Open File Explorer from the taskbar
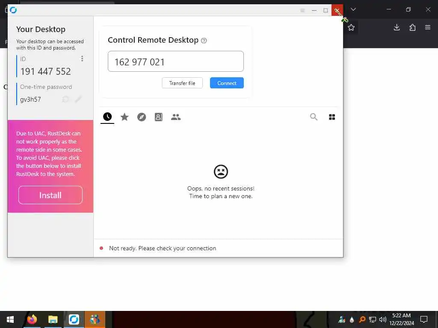Viewport: 438px width, 328px height. pyautogui.click(x=53, y=319)
